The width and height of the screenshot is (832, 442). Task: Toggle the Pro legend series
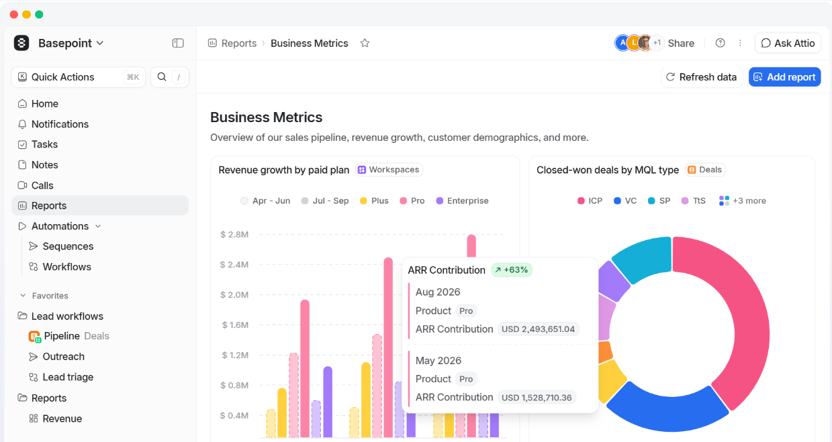(412, 201)
